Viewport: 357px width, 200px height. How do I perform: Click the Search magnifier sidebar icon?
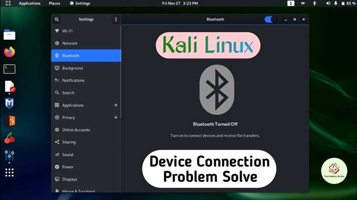57,93
